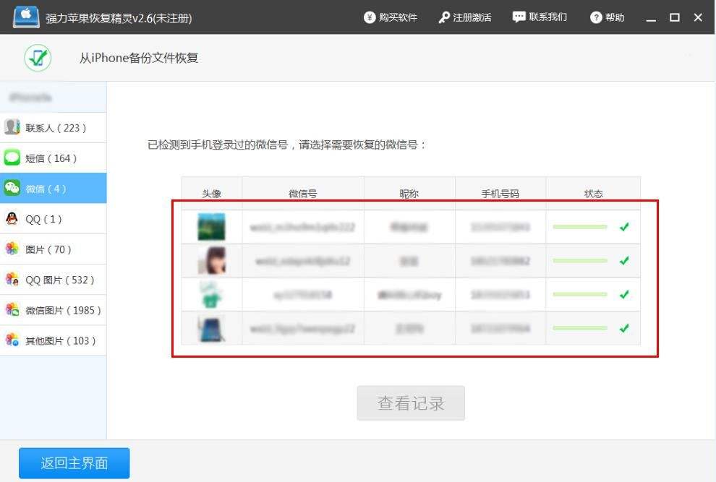Click the icon beside 微信图片 (1985)
The height and width of the screenshot is (482, 716).
click(x=12, y=309)
